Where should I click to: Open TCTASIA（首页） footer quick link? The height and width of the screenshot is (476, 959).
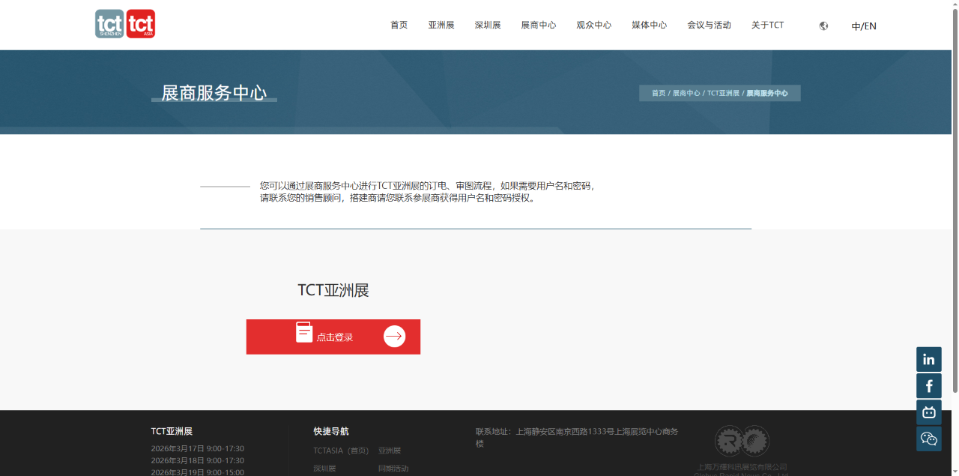point(341,451)
